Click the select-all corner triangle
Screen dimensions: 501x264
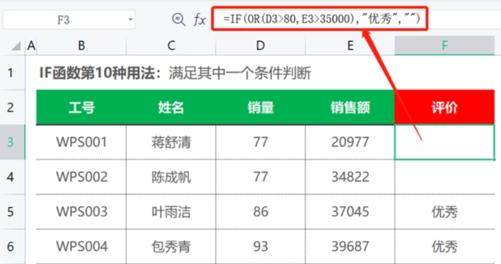click(x=16, y=46)
